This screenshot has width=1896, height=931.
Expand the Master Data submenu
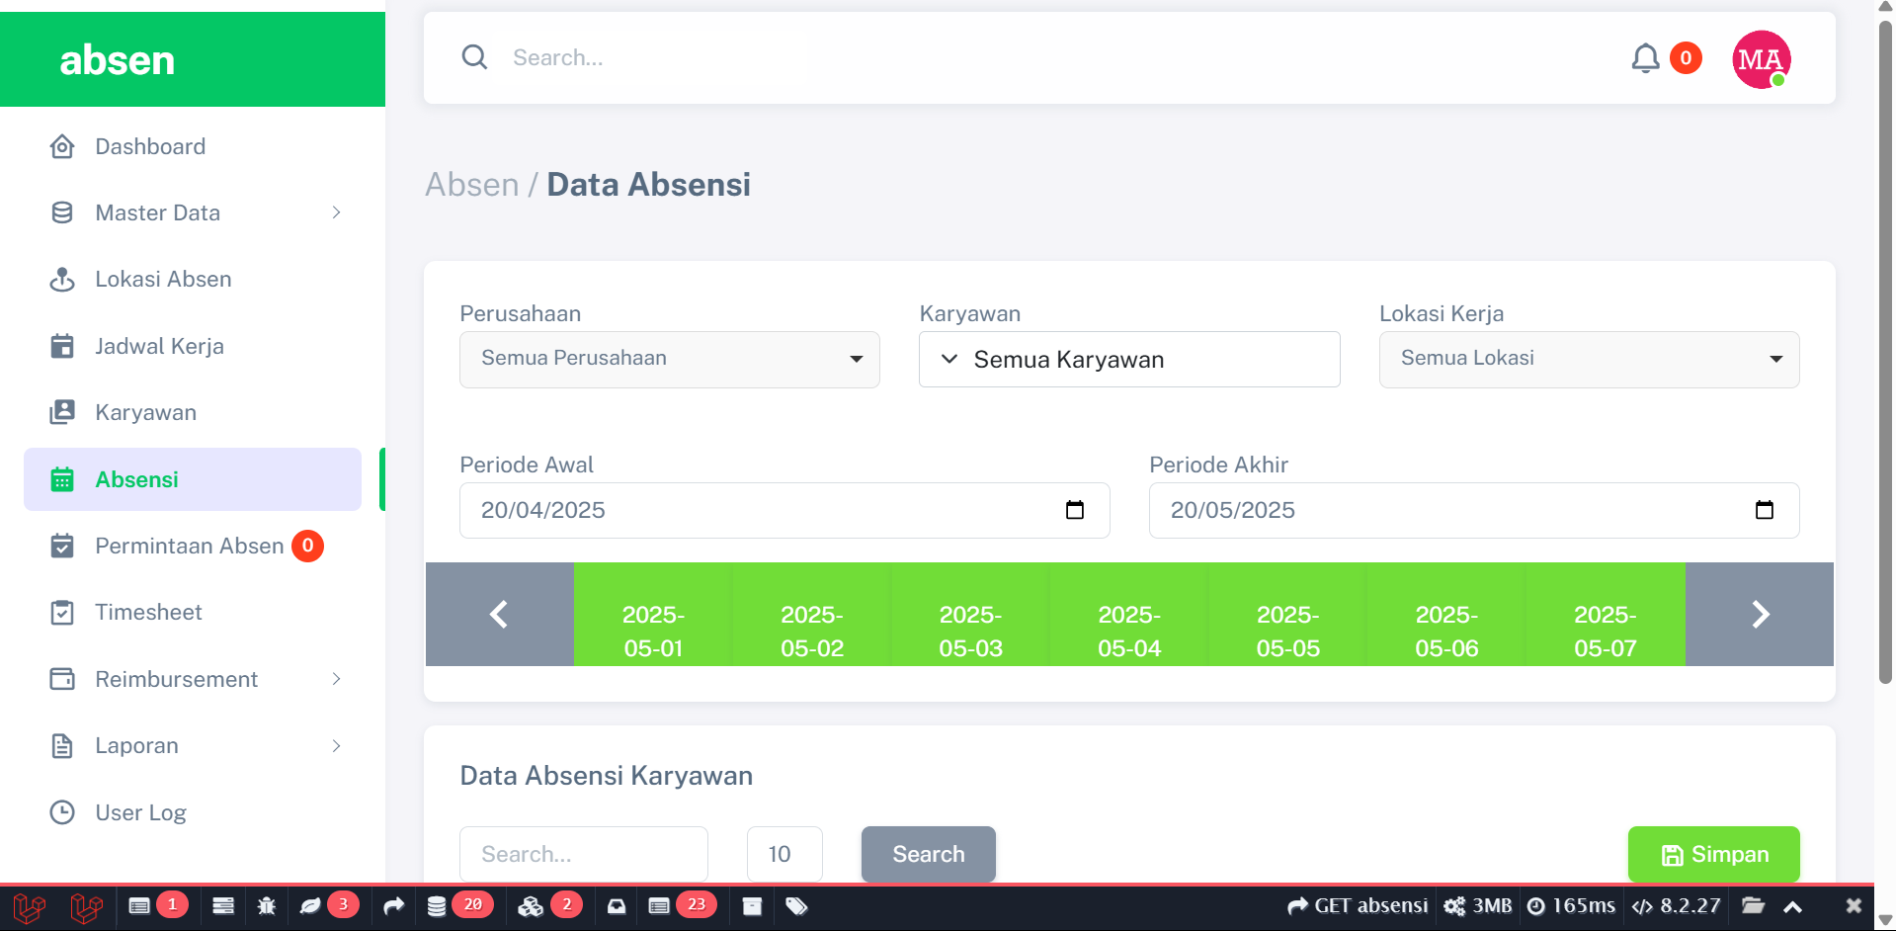(336, 212)
